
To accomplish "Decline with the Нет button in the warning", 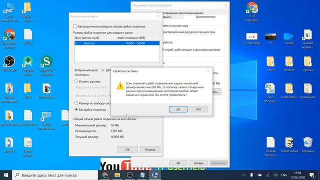I will [198, 109].
